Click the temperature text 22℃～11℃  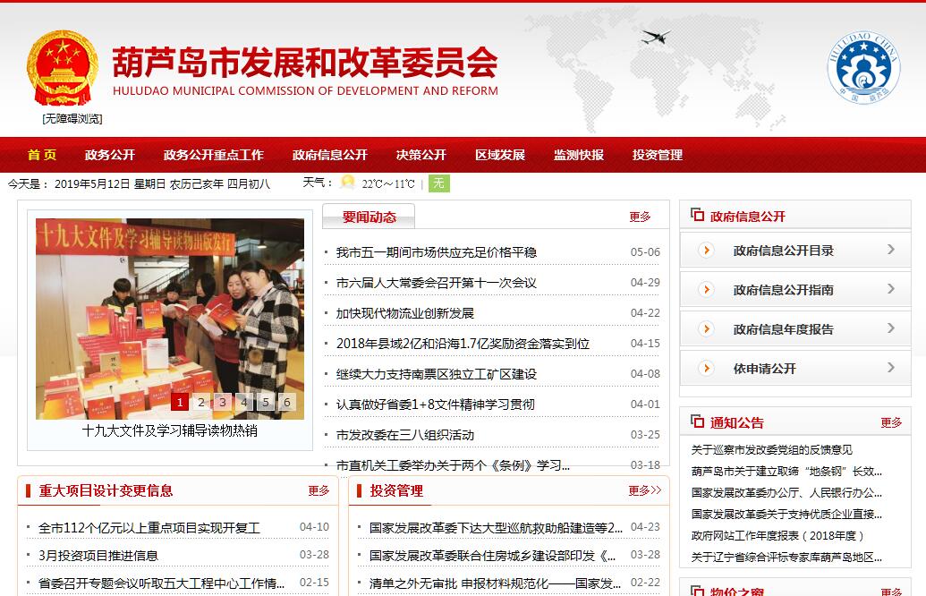[388, 183]
